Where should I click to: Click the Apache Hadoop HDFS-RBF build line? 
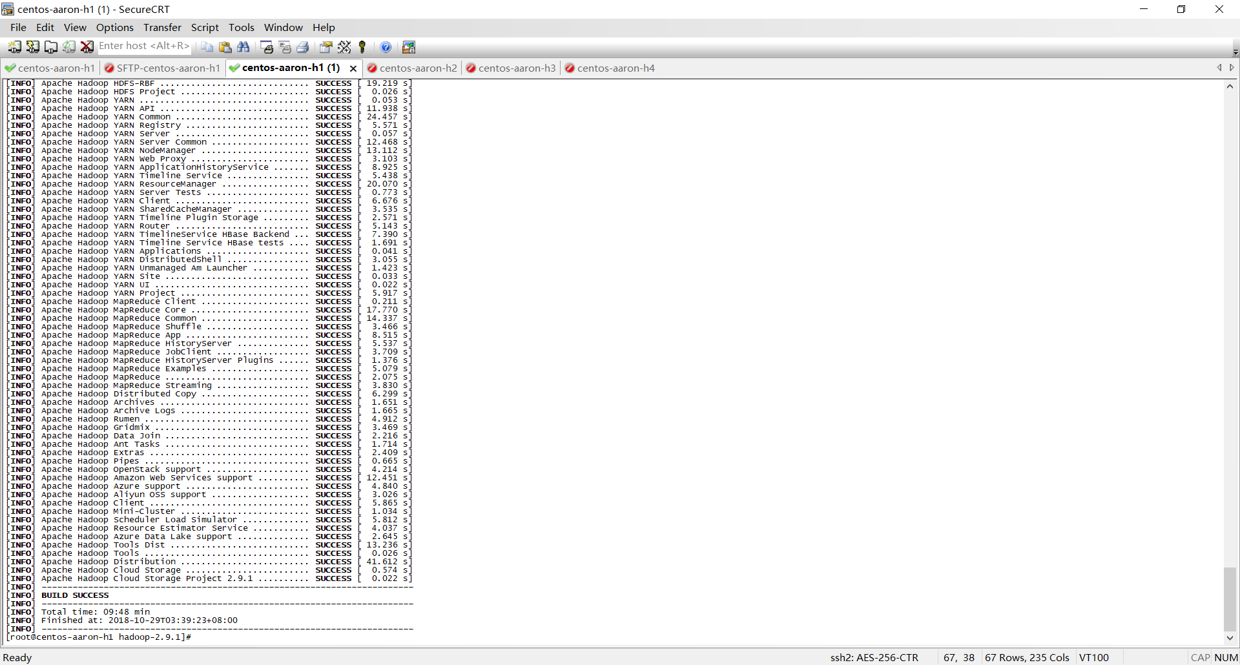click(209, 83)
